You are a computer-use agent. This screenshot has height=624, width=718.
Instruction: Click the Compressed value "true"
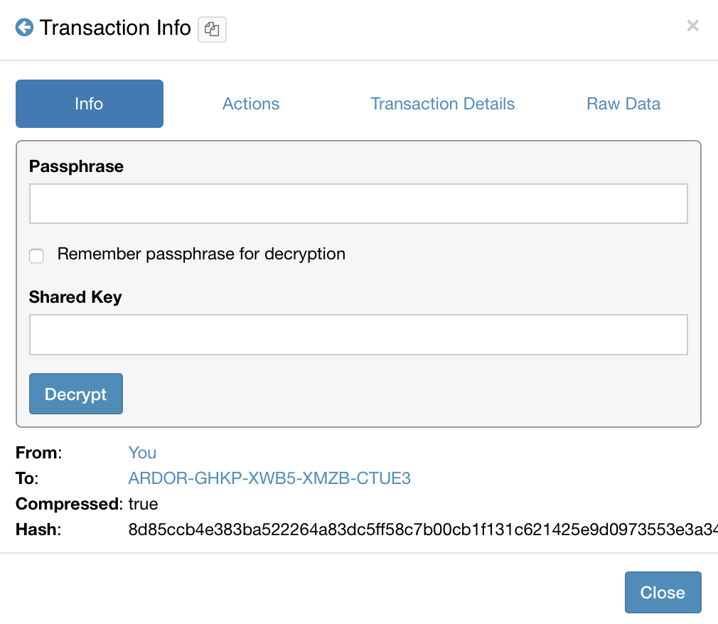point(143,504)
